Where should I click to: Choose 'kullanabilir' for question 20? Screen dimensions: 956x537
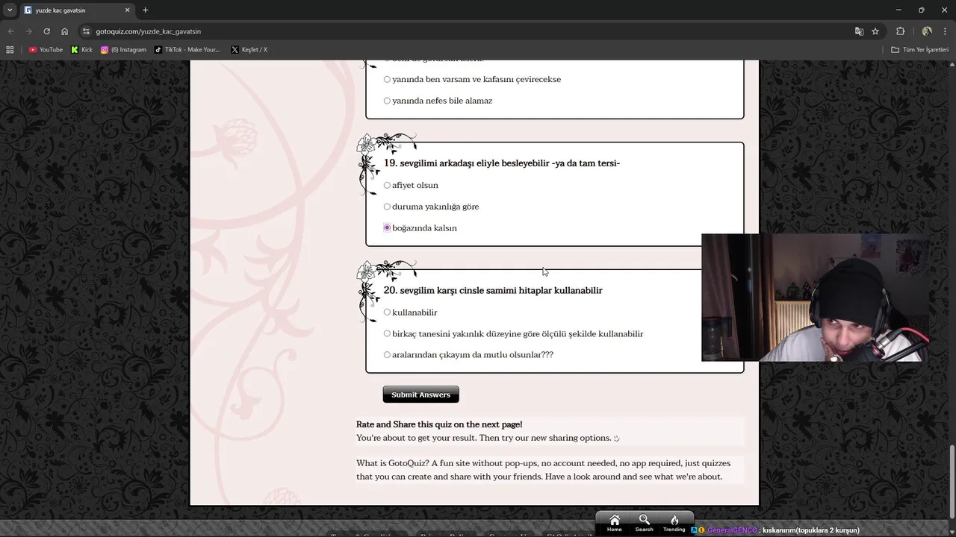pos(387,313)
